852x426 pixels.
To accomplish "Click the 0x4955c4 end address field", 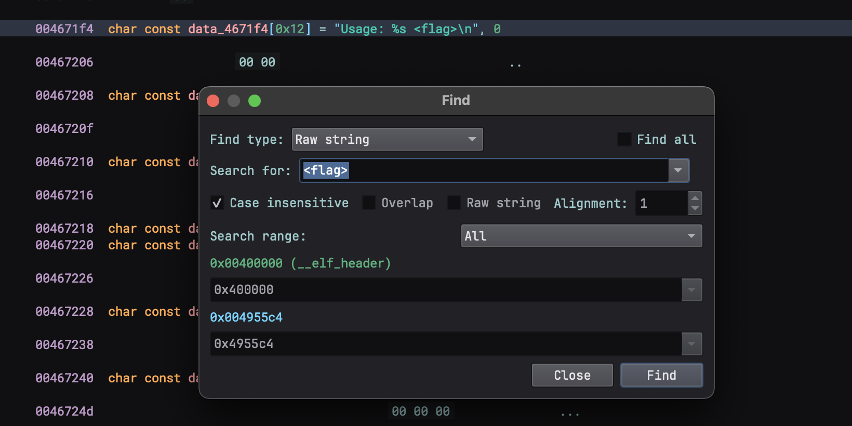I will click(446, 344).
